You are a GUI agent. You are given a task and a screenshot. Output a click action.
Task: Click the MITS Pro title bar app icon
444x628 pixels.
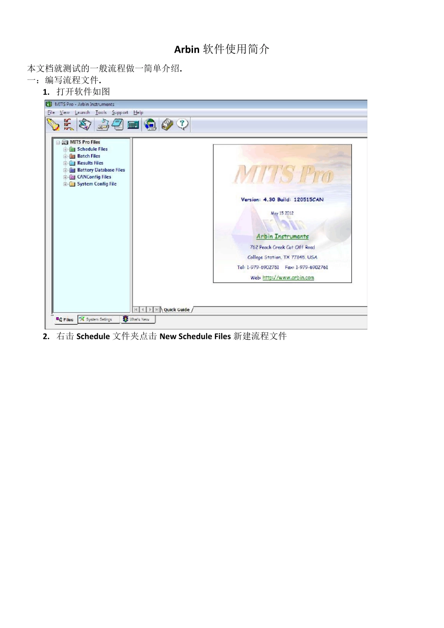49,104
